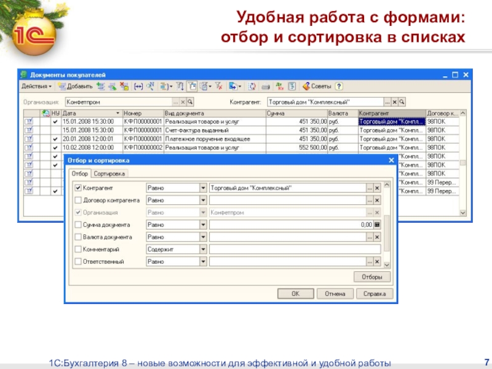Click the Сумма column header
Viewport: 492px width, 369px height.
[x=296, y=113]
